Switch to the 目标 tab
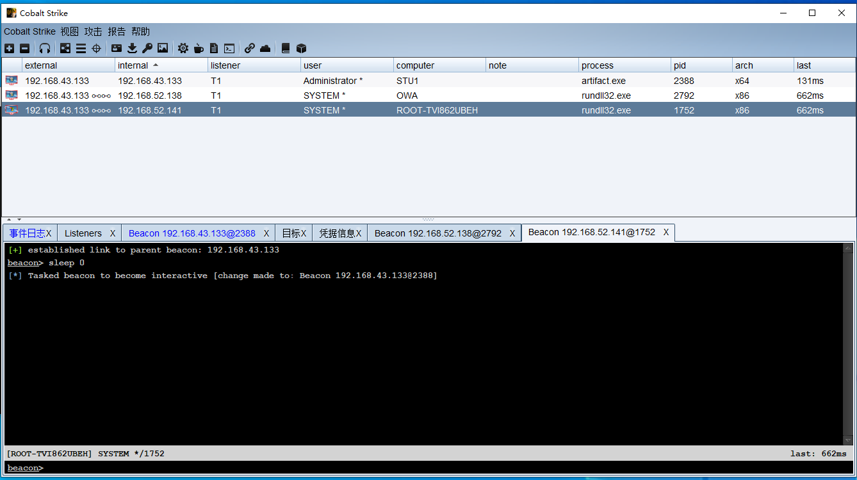This screenshot has height=480, width=857. pyautogui.click(x=291, y=233)
